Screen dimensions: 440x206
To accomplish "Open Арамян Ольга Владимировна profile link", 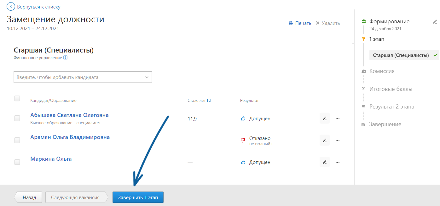I will [x=70, y=137].
